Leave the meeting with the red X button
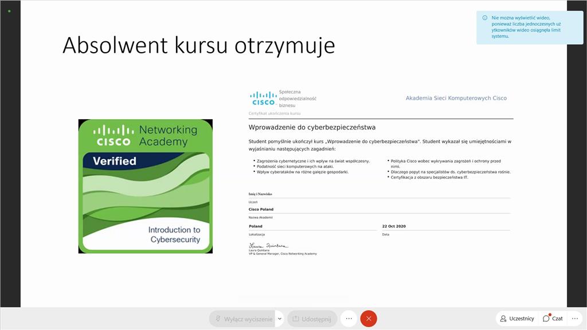Screen dimensions: 587x330 [369, 319]
